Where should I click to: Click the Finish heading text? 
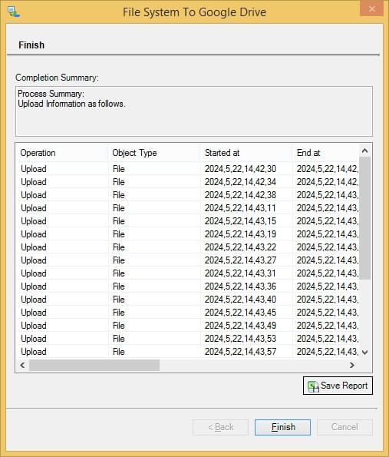coord(31,45)
